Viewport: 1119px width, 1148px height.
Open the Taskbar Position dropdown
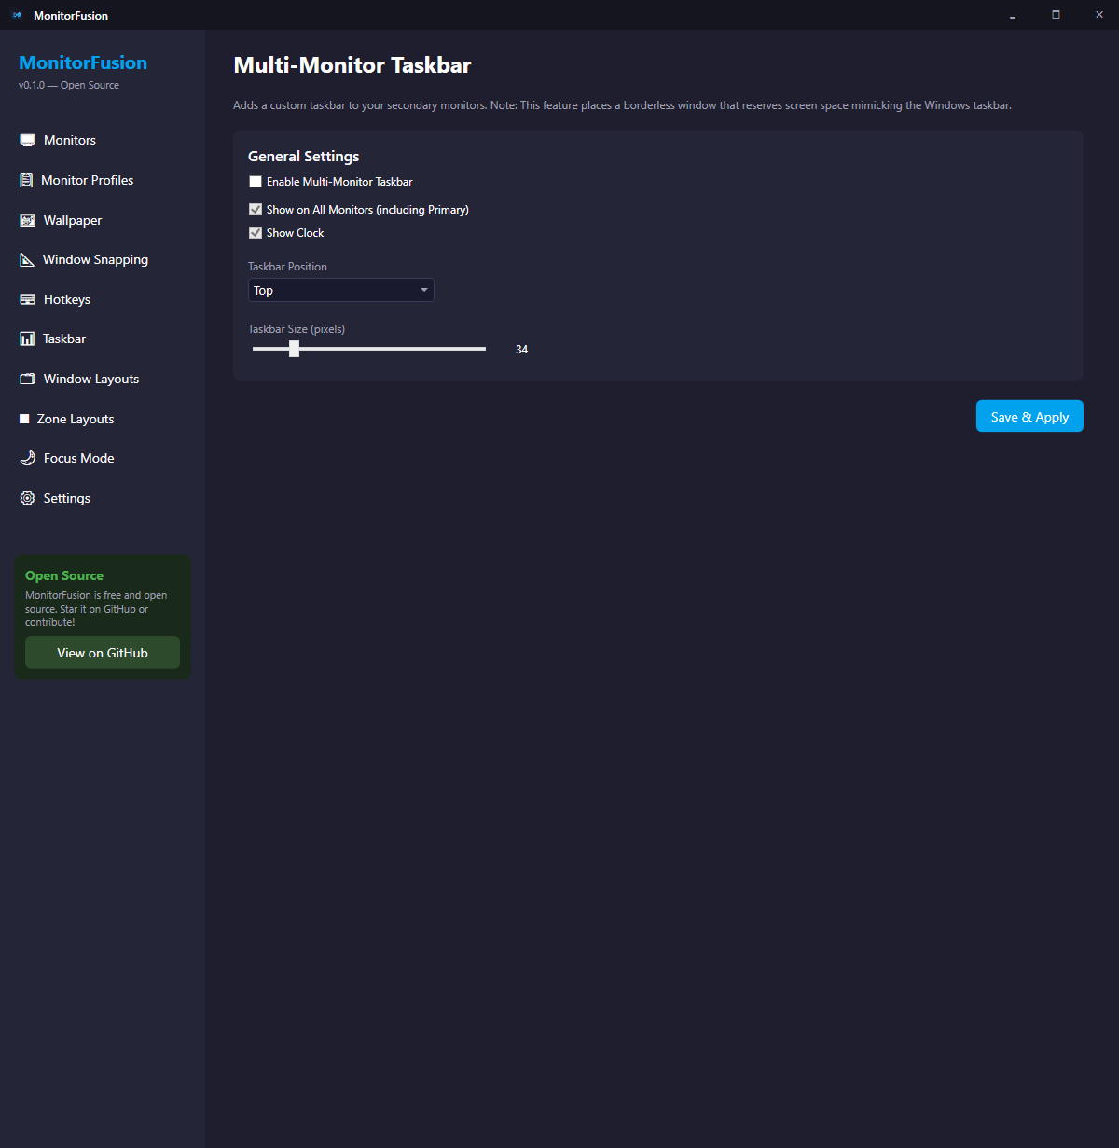(x=340, y=290)
